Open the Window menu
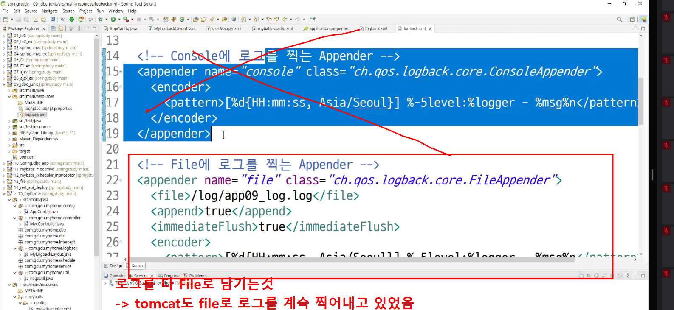Screen dimensions: 674x310 point(116,11)
